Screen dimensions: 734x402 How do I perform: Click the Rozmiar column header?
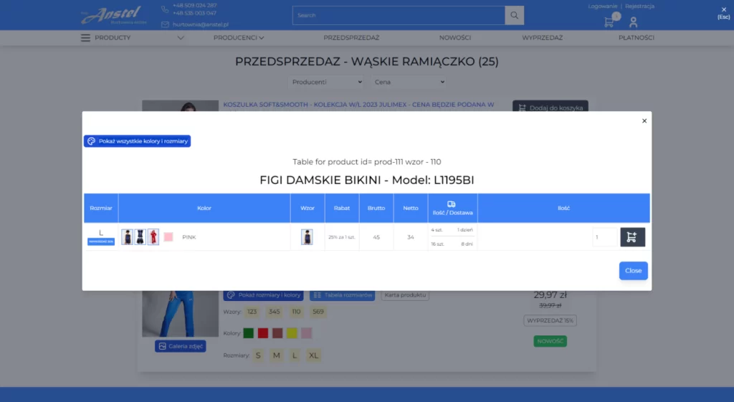pyautogui.click(x=101, y=208)
